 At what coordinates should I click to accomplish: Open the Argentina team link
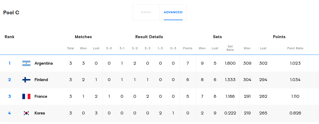point(44,63)
